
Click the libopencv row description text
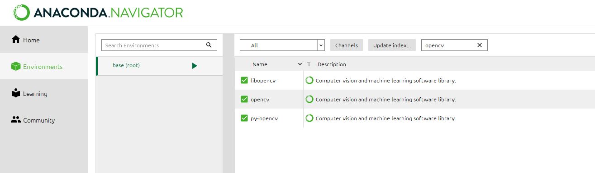pos(386,81)
